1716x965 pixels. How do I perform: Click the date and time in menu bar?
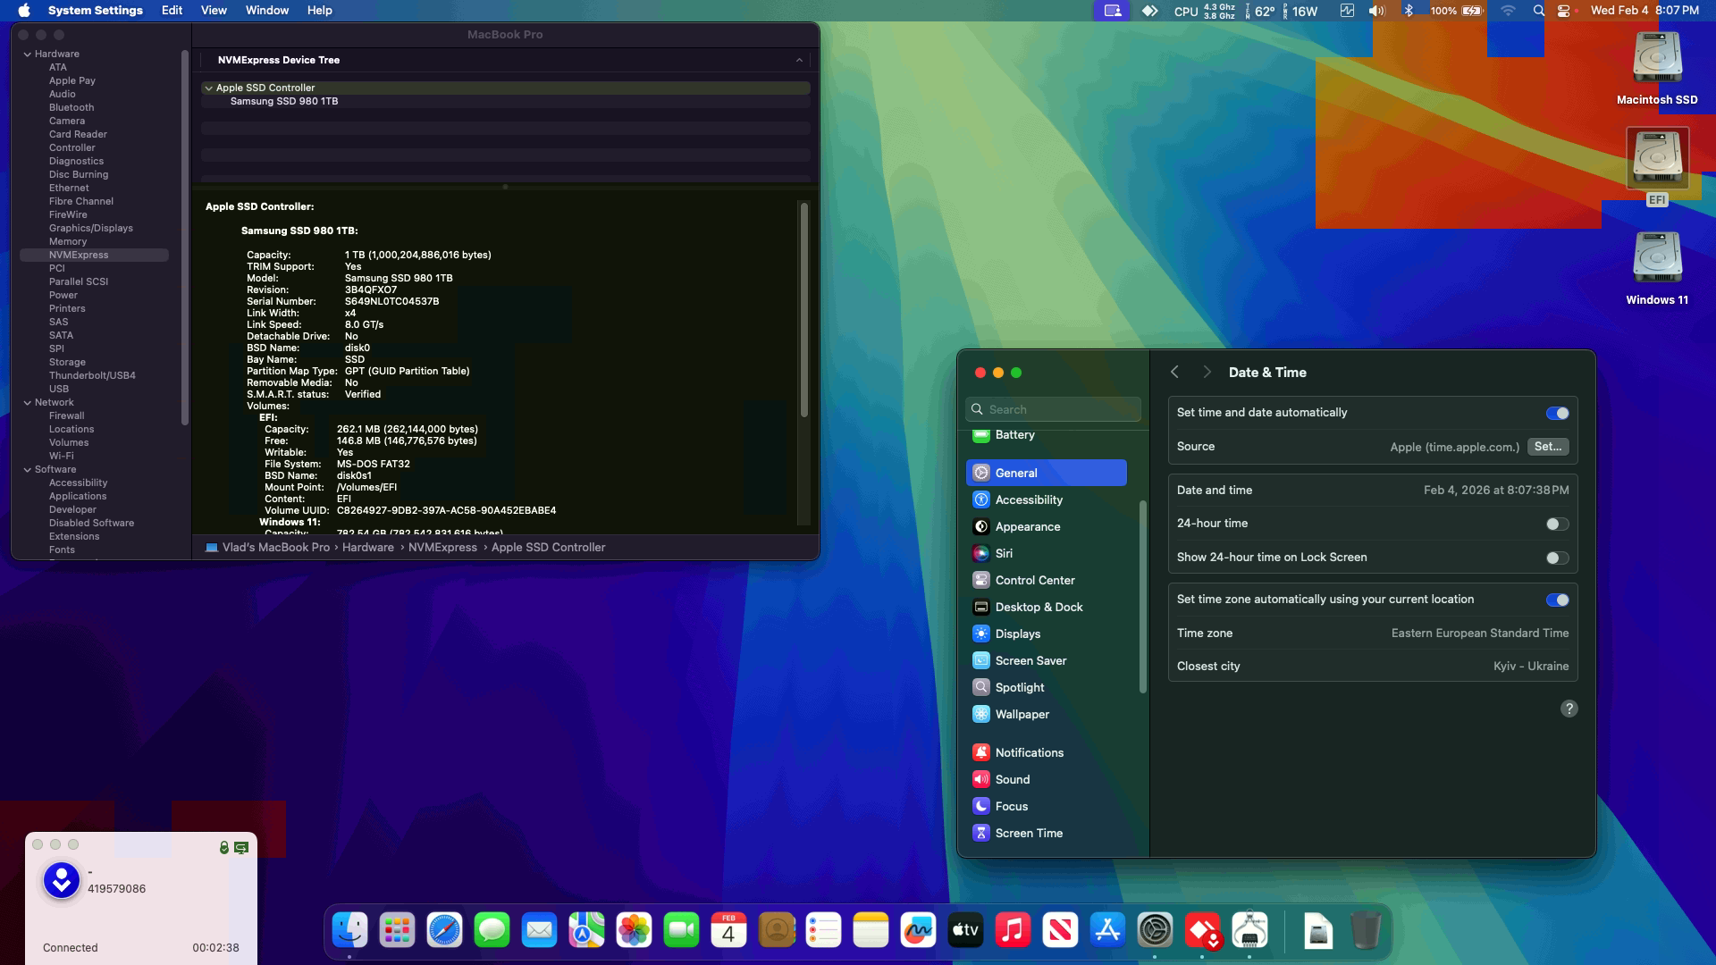tap(1644, 11)
